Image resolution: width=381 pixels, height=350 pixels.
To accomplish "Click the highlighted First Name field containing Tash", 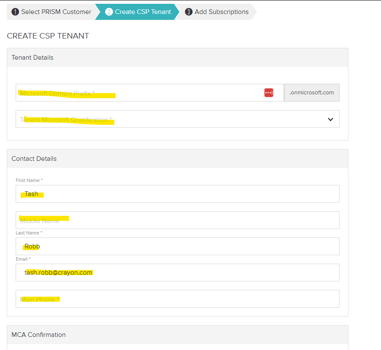I will (178, 193).
